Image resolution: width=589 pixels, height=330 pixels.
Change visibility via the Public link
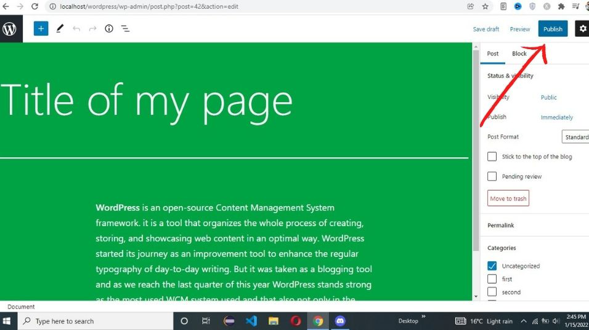548,97
